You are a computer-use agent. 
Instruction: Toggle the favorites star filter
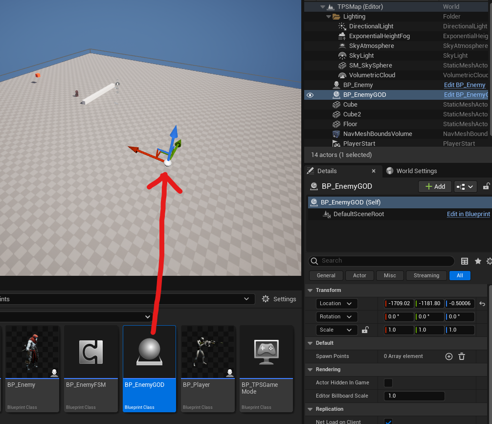(x=477, y=261)
